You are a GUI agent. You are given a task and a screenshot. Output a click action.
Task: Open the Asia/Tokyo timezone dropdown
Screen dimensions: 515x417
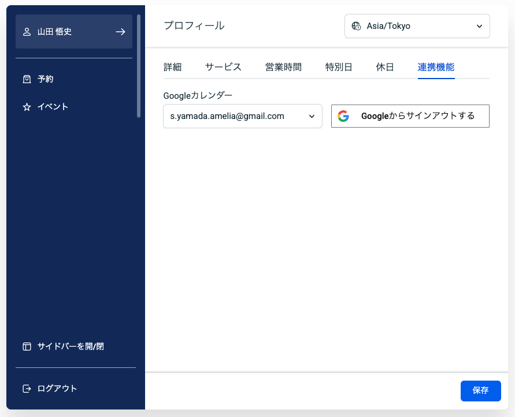(x=417, y=26)
